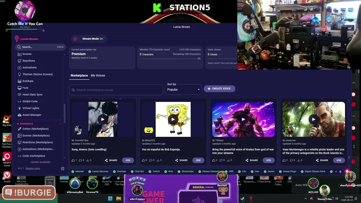Toggle the Chat Bot connection status
The height and width of the screenshot is (203, 361).
tap(137, 171)
